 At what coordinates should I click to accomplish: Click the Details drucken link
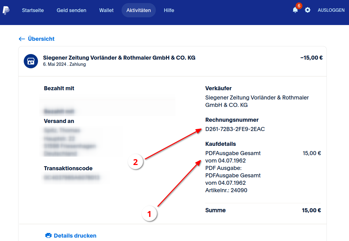pyautogui.click(x=75, y=236)
